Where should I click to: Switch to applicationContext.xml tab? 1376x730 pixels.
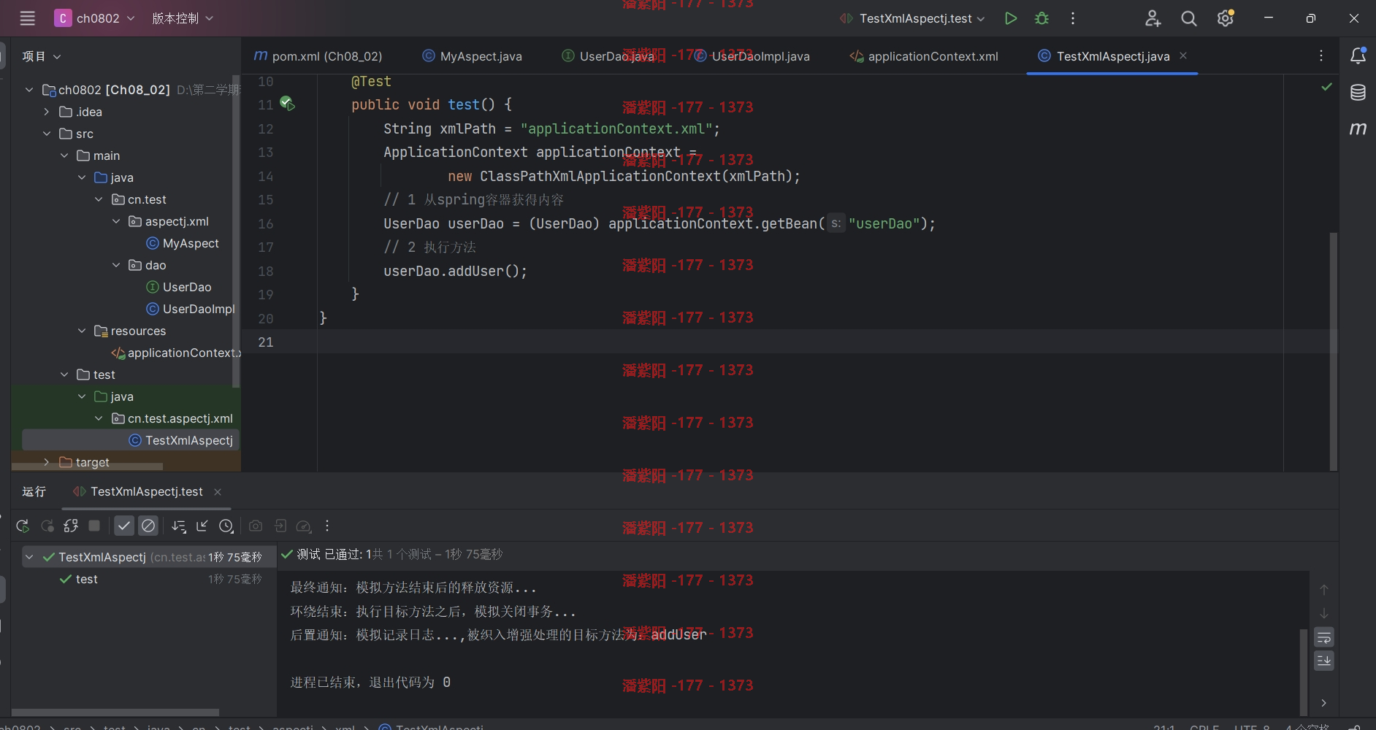[x=924, y=56]
